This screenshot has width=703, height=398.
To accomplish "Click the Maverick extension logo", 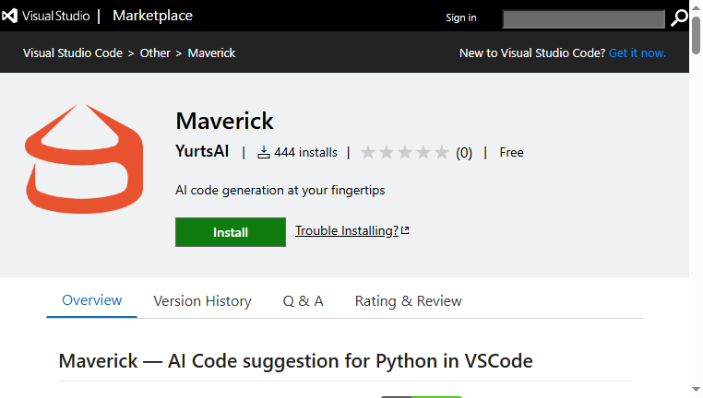I will (x=84, y=159).
